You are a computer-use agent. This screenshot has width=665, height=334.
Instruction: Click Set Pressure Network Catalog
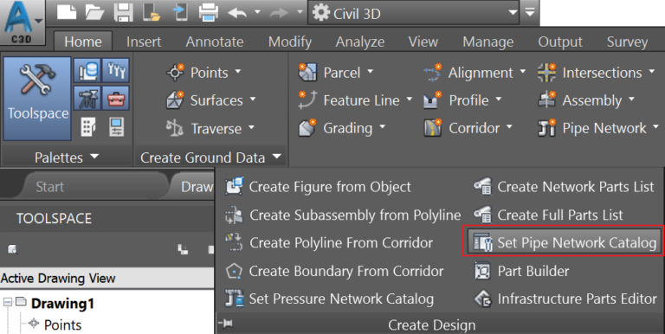click(329, 299)
